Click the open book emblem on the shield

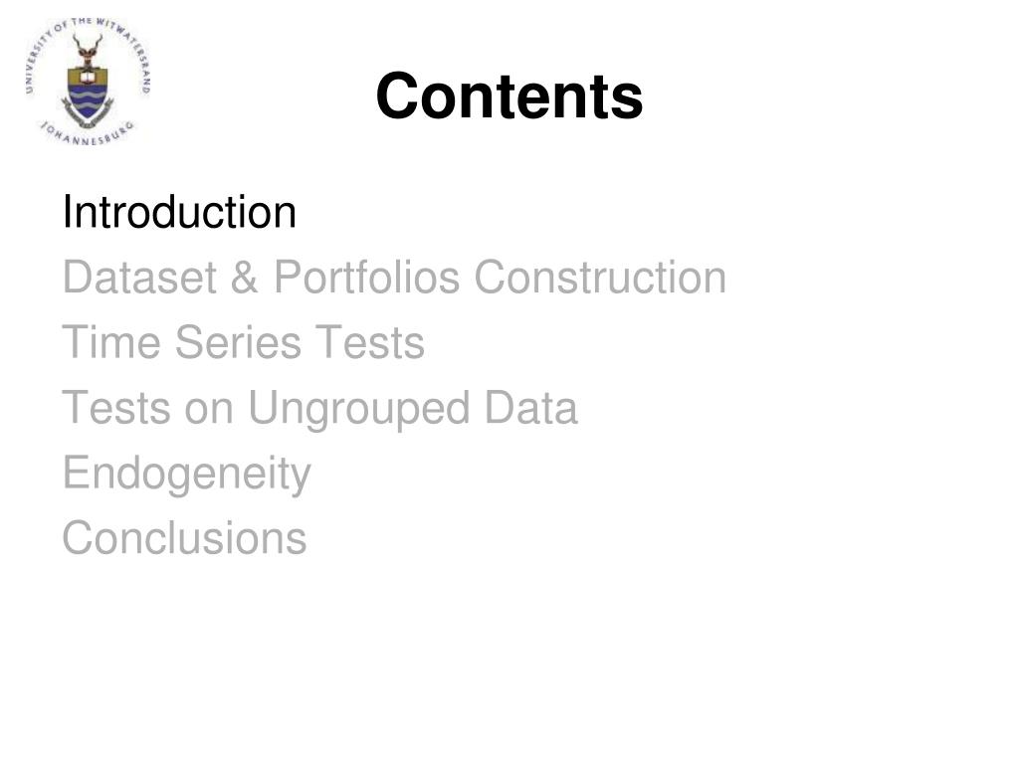[x=88, y=77]
